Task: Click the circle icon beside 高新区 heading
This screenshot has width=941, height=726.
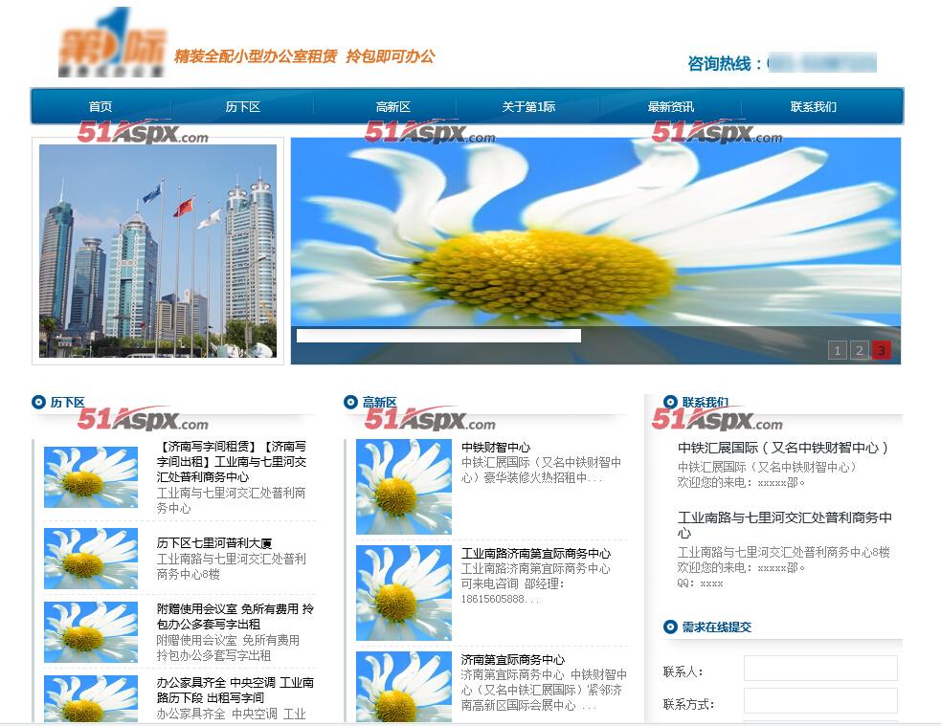Action: point(350,402)
